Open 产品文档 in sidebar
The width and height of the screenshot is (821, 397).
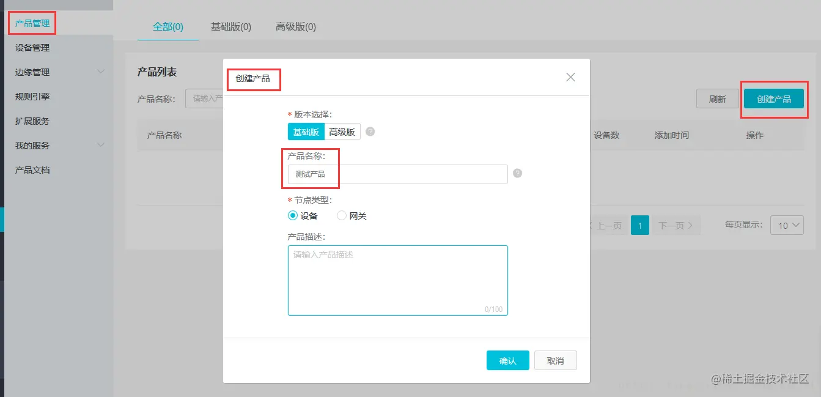(x=32, y=170)
